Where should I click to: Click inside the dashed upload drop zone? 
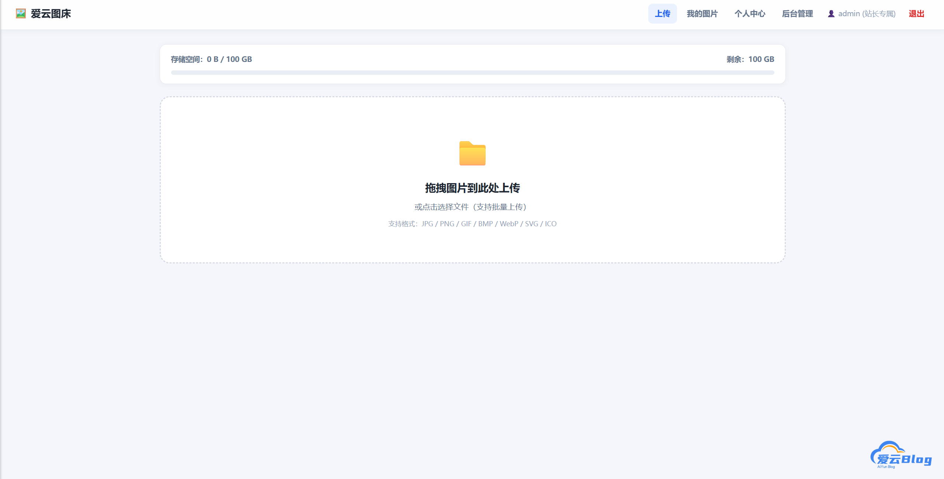point(472,180)
